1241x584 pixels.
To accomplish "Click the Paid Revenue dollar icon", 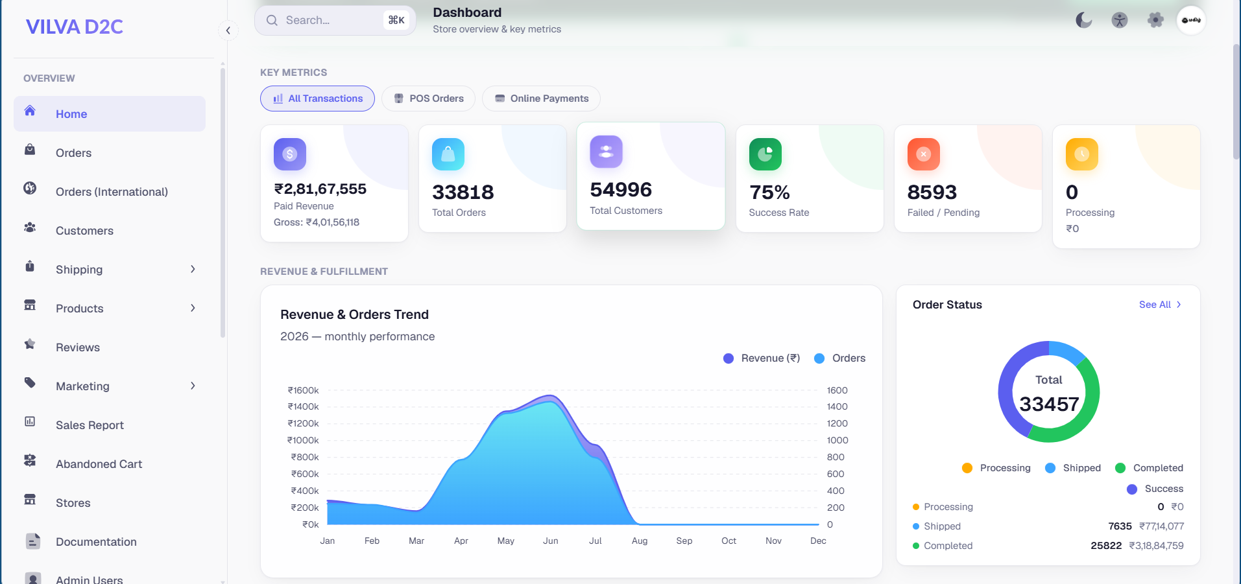I will [290, 154].
